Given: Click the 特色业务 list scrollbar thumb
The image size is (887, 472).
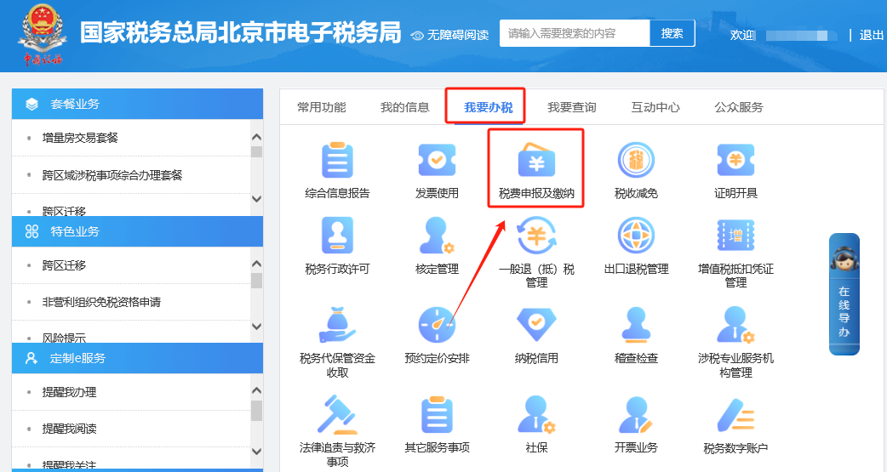Looking at the screenshot, I should click(x=256, y=281).
